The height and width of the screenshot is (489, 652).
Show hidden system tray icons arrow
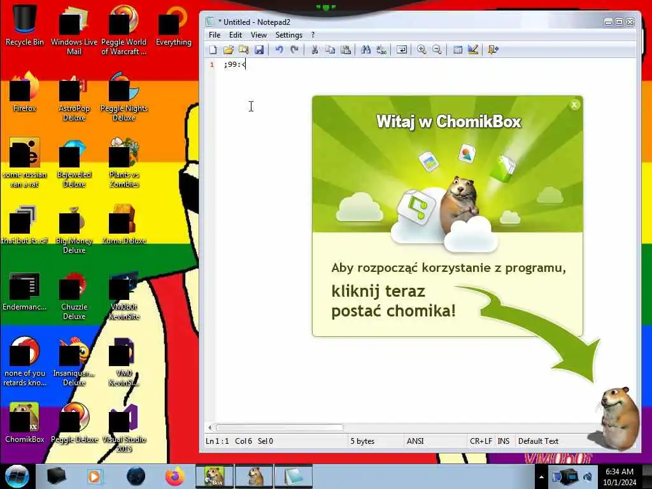(541, 477)
